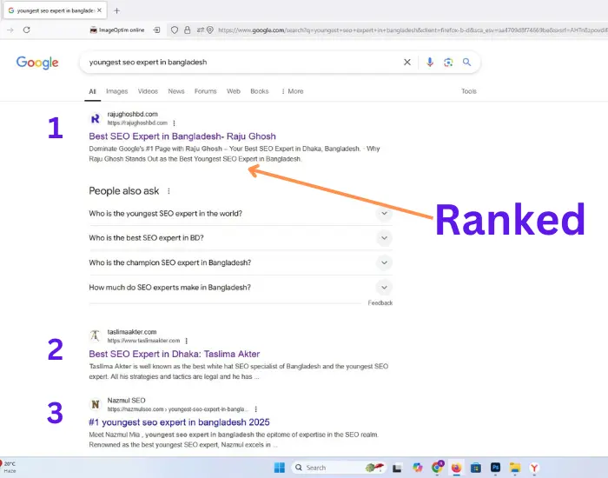Image resolution: width=608 pixels, height=478 pixels.
Task: Click the https://rajughoshbd.com URL text
Action: tap(137, 123)
